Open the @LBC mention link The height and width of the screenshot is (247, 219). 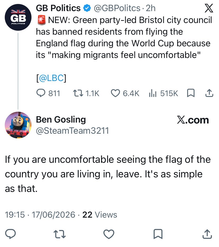pyautogui.click(x=51, y=78)
